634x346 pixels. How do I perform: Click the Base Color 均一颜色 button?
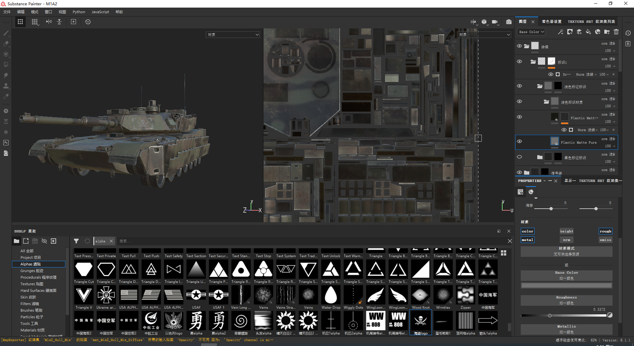click(x=567, y=276)
